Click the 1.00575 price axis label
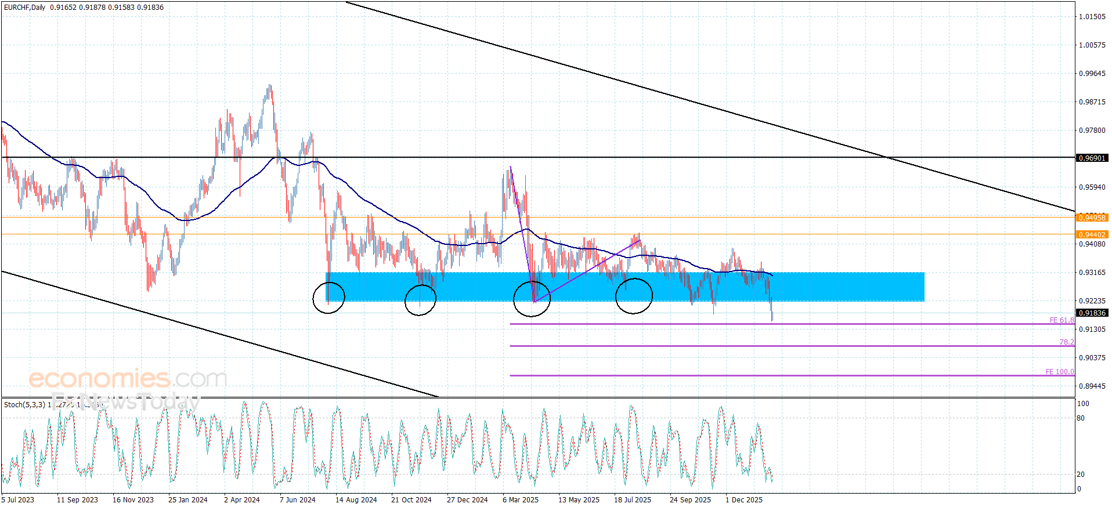1112x507 pixels. coord(1092,45)
